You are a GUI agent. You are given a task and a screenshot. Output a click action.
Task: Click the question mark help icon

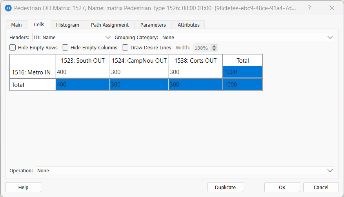tap(309, 8)
